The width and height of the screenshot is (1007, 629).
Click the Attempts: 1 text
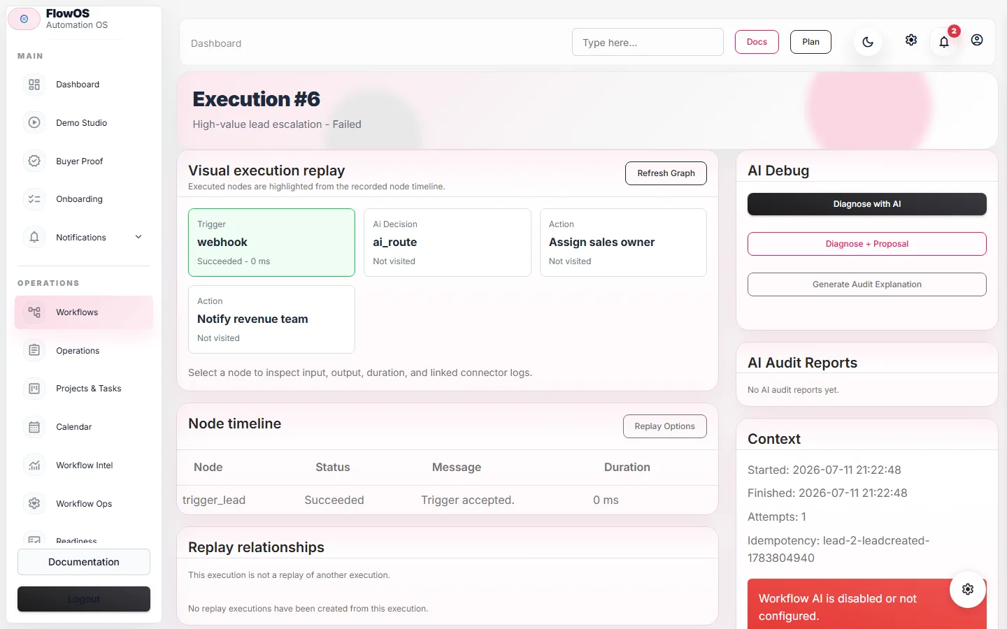click(x=777, y=517)
